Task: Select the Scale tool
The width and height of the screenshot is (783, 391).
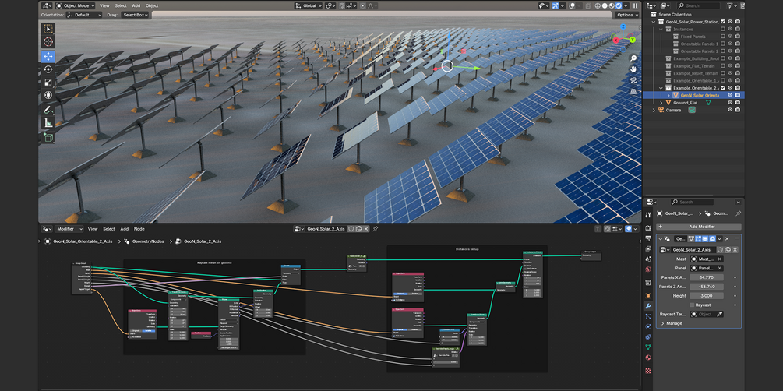Action: click(x=48, y=83)
